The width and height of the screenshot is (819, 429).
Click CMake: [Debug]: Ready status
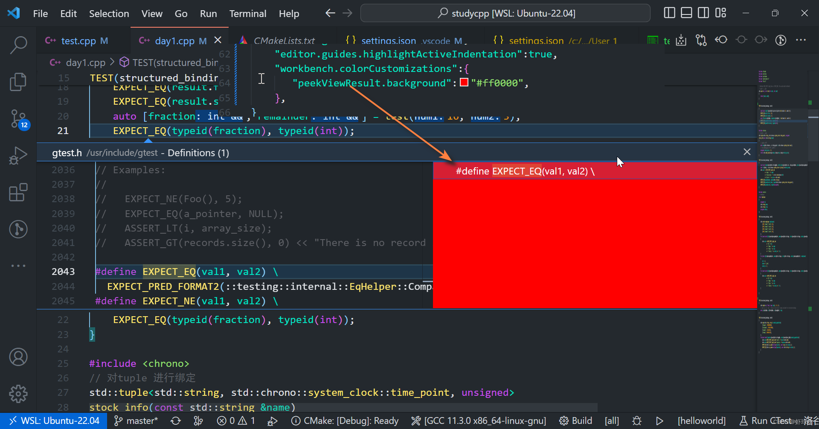(x=345, y=421)
